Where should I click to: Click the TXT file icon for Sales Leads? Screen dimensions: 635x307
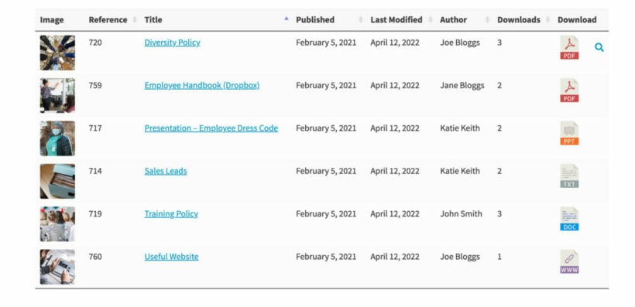(569, 176)
